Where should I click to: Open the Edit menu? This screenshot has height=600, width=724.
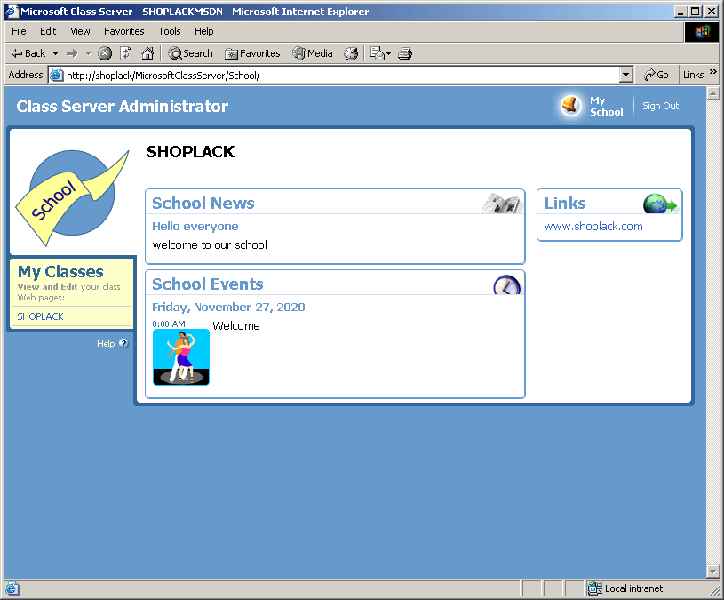pos(48,31)
